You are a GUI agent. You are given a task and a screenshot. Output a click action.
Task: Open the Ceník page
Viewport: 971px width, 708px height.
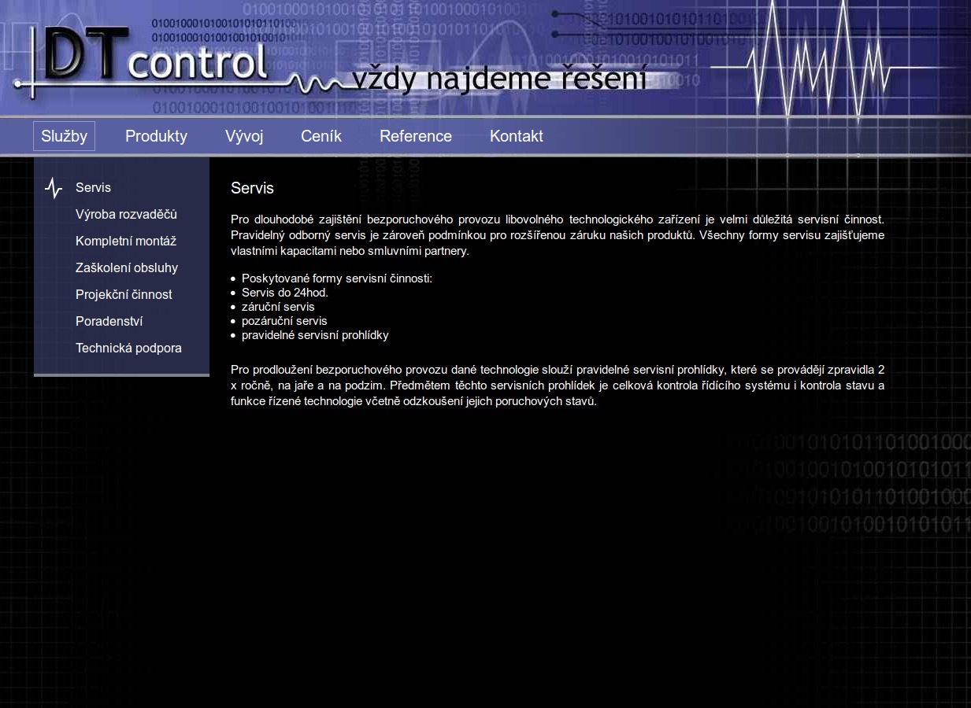pyautogui.click(x=321, y=136)
